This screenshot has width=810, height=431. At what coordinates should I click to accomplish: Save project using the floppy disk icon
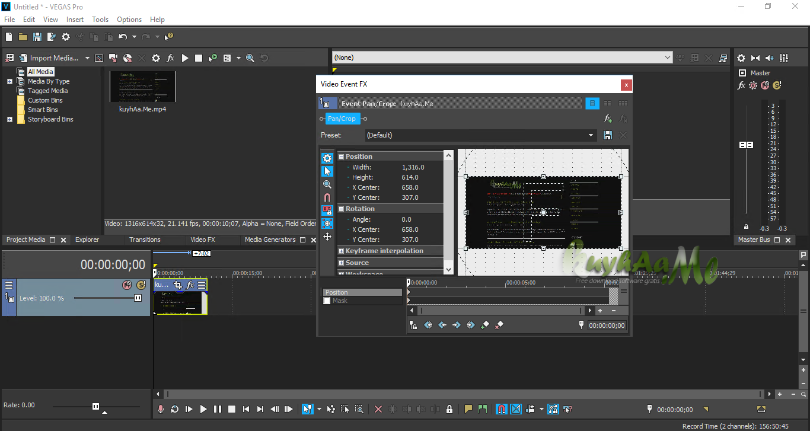click(37, 37)
